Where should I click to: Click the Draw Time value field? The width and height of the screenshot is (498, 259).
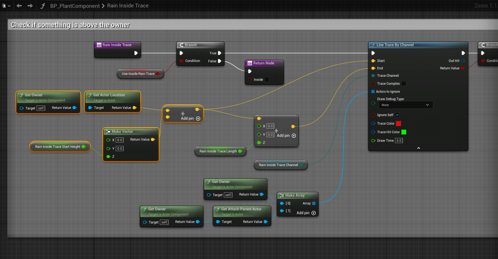click(x=399, y=141)
